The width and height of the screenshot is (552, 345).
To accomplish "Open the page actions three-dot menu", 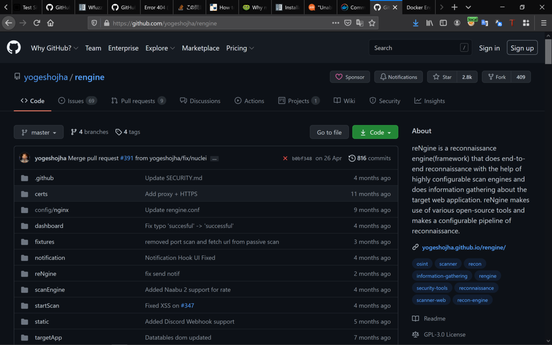I will point(336,23).
